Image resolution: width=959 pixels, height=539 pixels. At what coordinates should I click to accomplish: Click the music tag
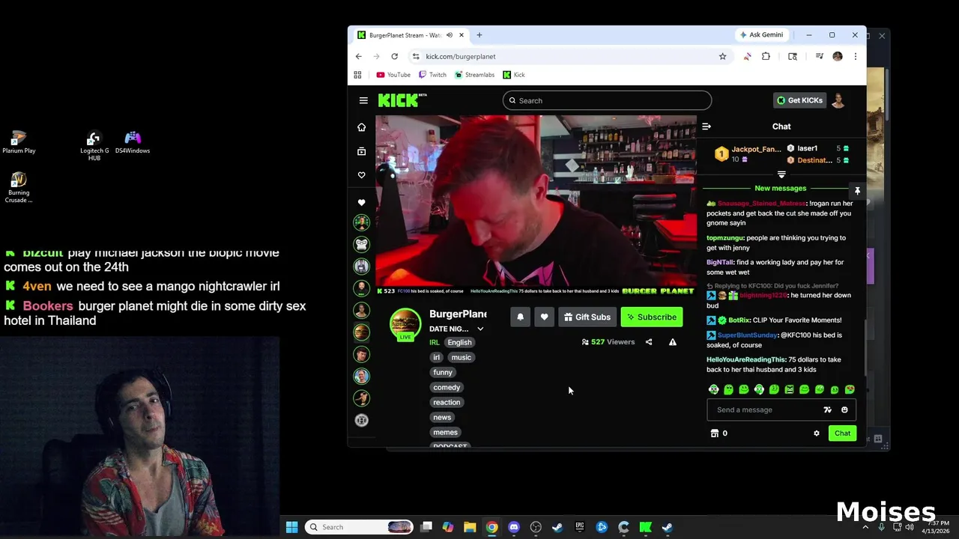coord(462,358)
